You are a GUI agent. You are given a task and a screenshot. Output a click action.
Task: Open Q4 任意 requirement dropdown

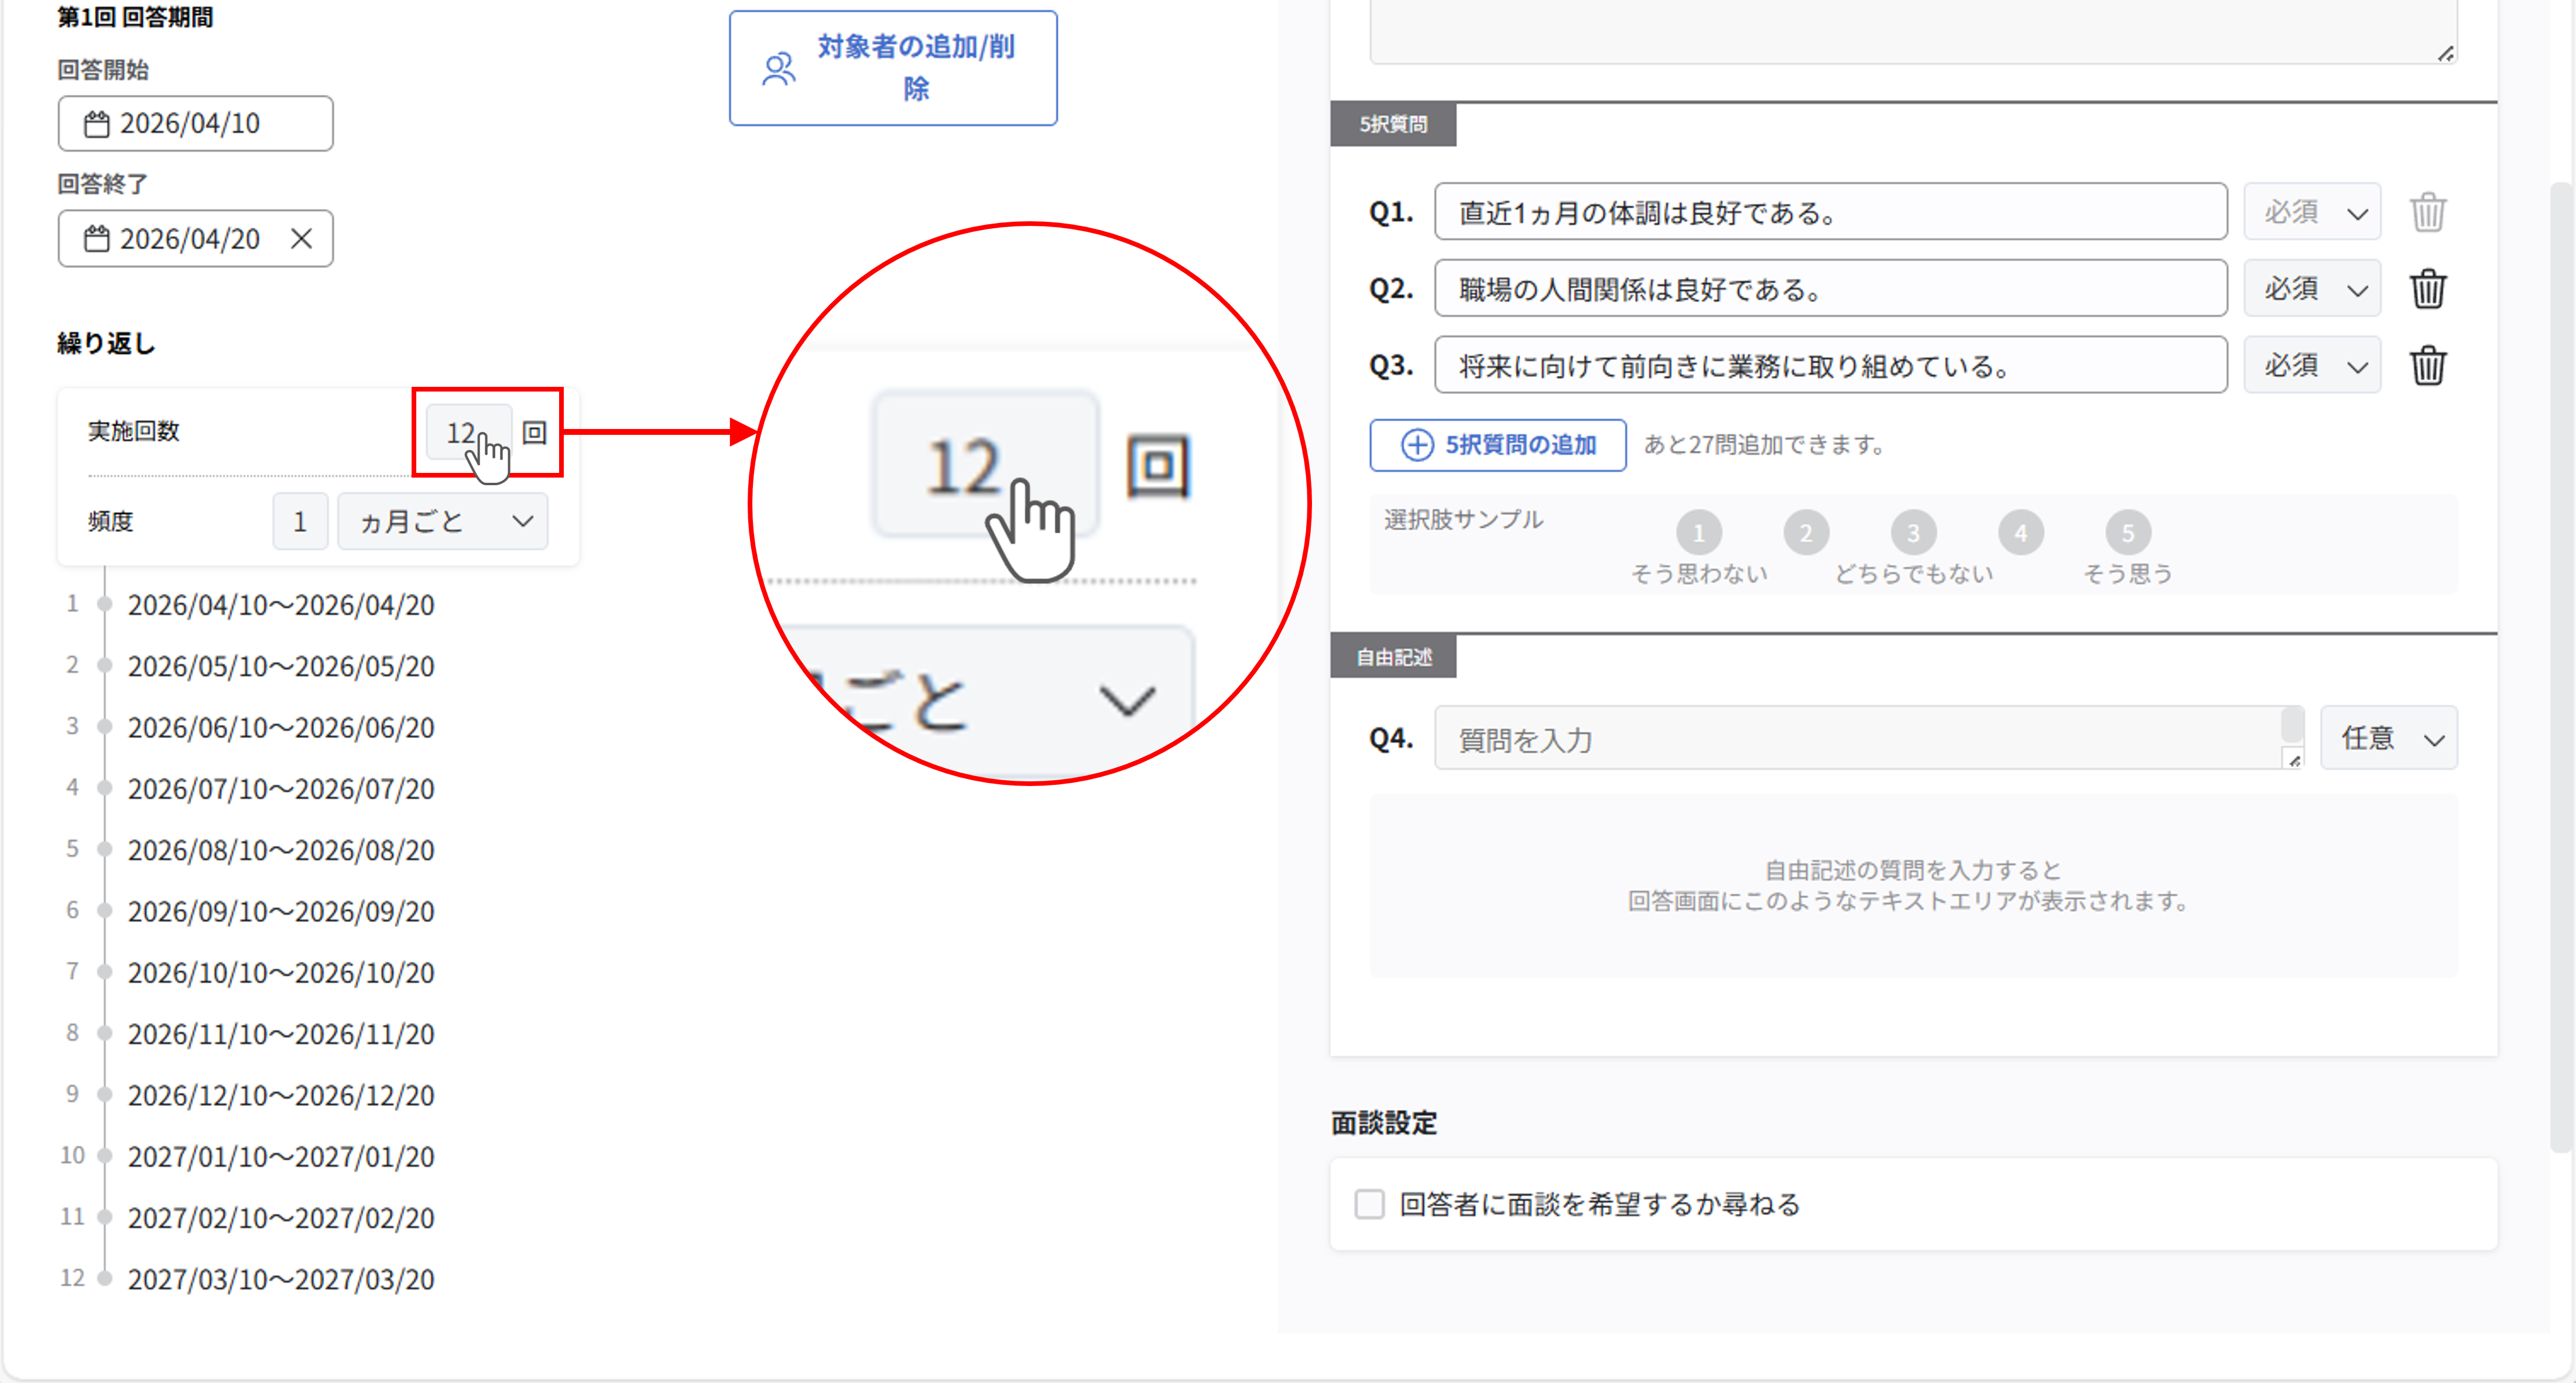(x=2388, y=738)
